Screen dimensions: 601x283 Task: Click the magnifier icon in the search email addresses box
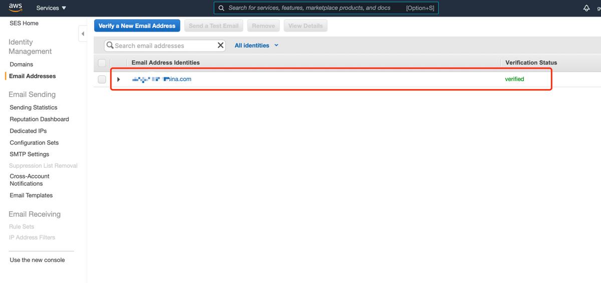tap(110, 45)
